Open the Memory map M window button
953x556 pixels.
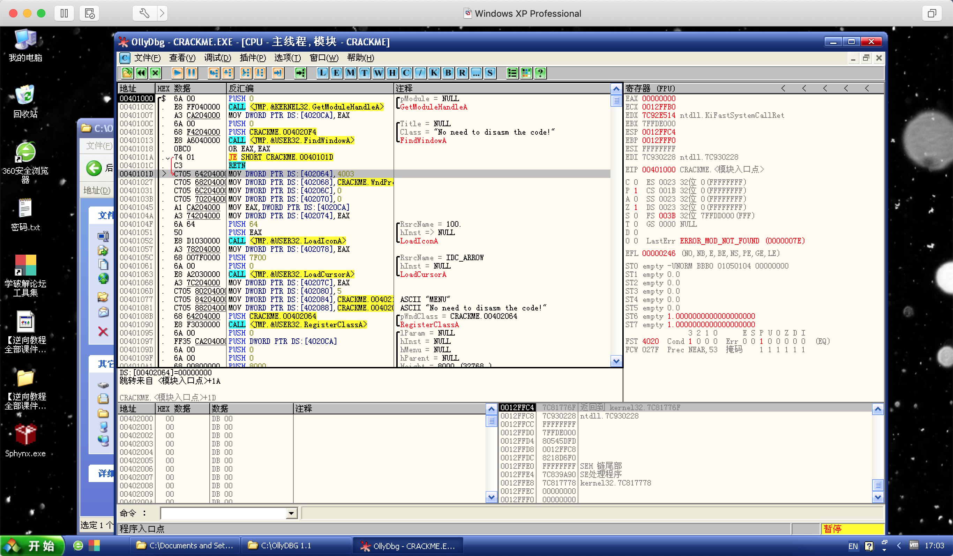pyautogui.click(x=350, y=73)
